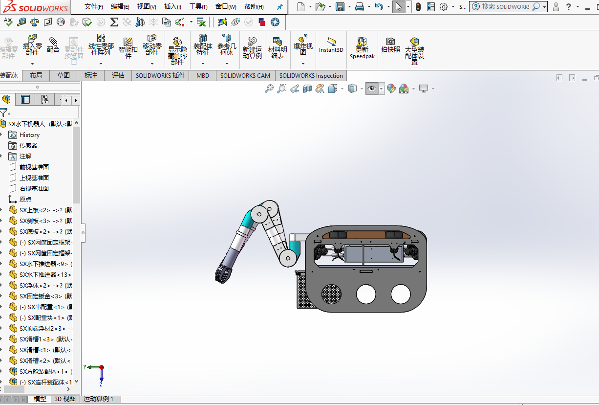The width and height of the screenshot is (599, 405).
Task: Select the 前视基准面 plane
Action: click(34, 167)
